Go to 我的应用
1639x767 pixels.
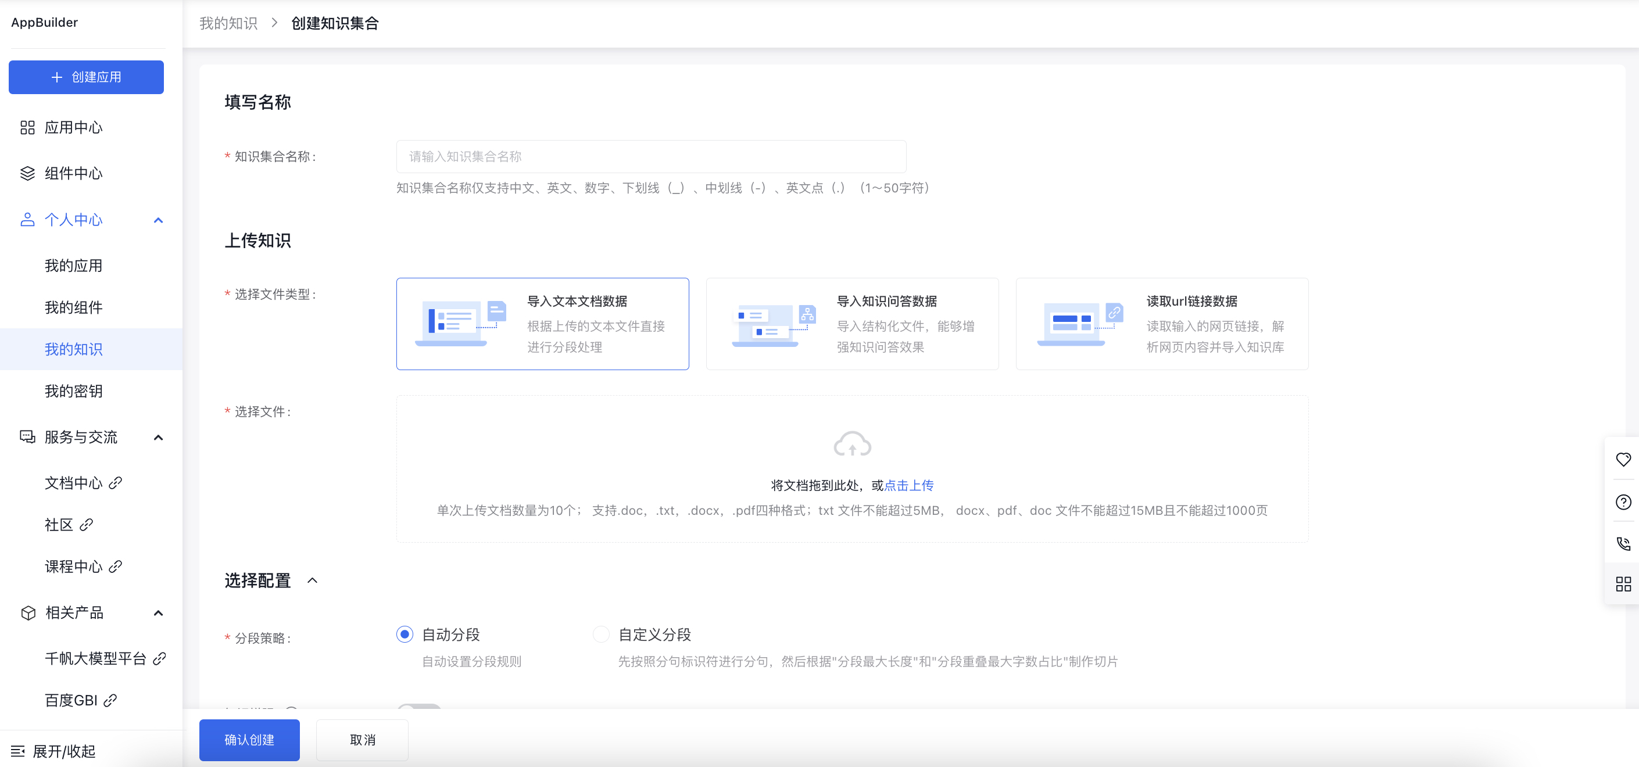(73, 266)
